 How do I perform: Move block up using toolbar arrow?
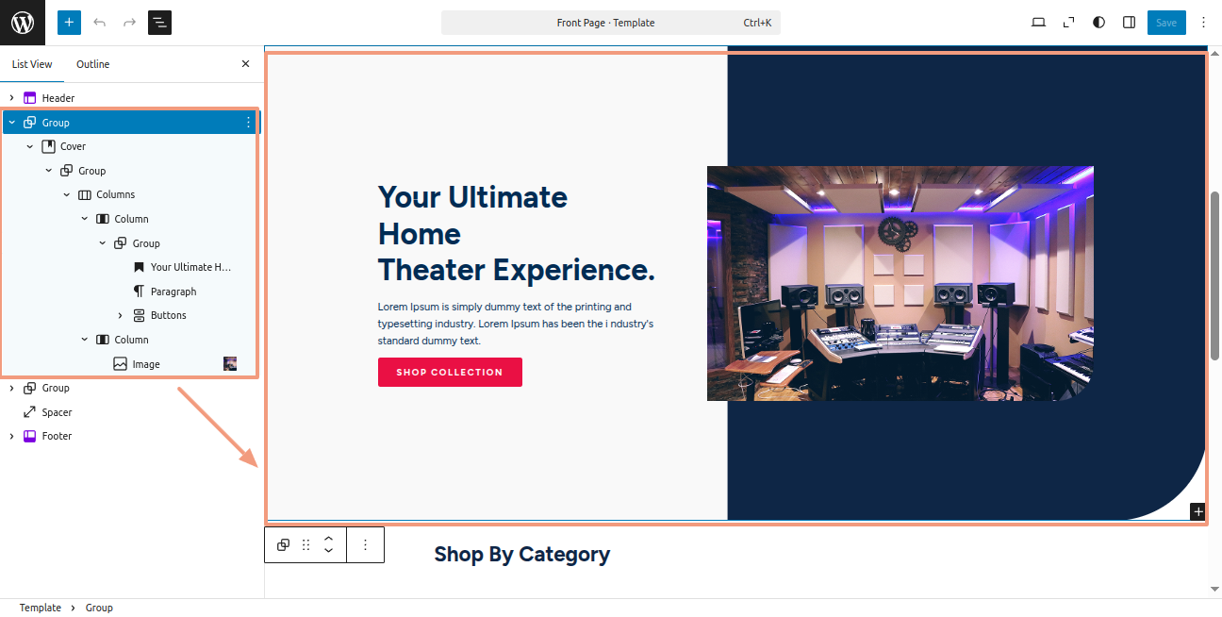pyautogui.click(x=328, y=539)
